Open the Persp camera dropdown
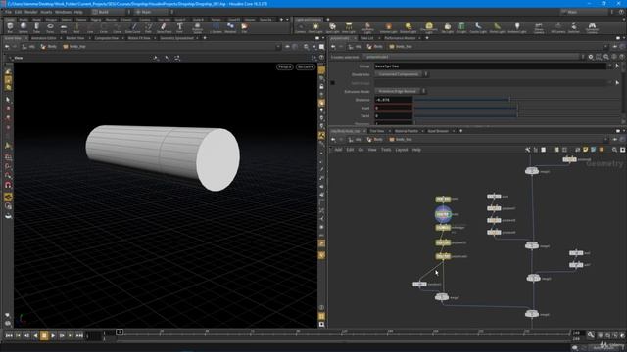This screenshot has width=627, height=352. click(285, 67)
